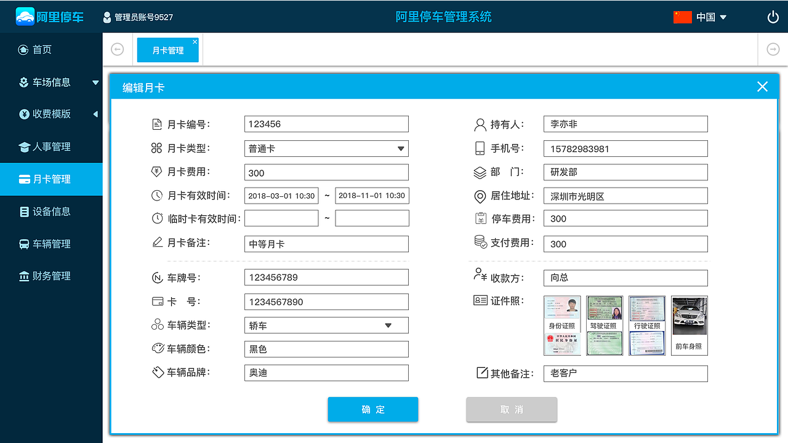Click the 车牌号 plate icon
788x443 pixels.
[x=157, y=277]
